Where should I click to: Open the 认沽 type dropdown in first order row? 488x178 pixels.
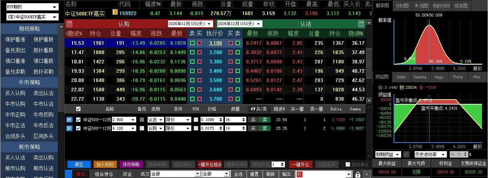[156, 120]
